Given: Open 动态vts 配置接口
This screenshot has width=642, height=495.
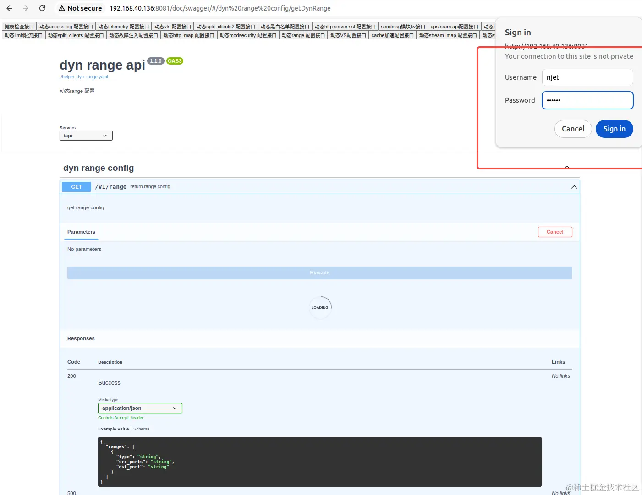Looking at the screenshot, I should click(173, 27).
